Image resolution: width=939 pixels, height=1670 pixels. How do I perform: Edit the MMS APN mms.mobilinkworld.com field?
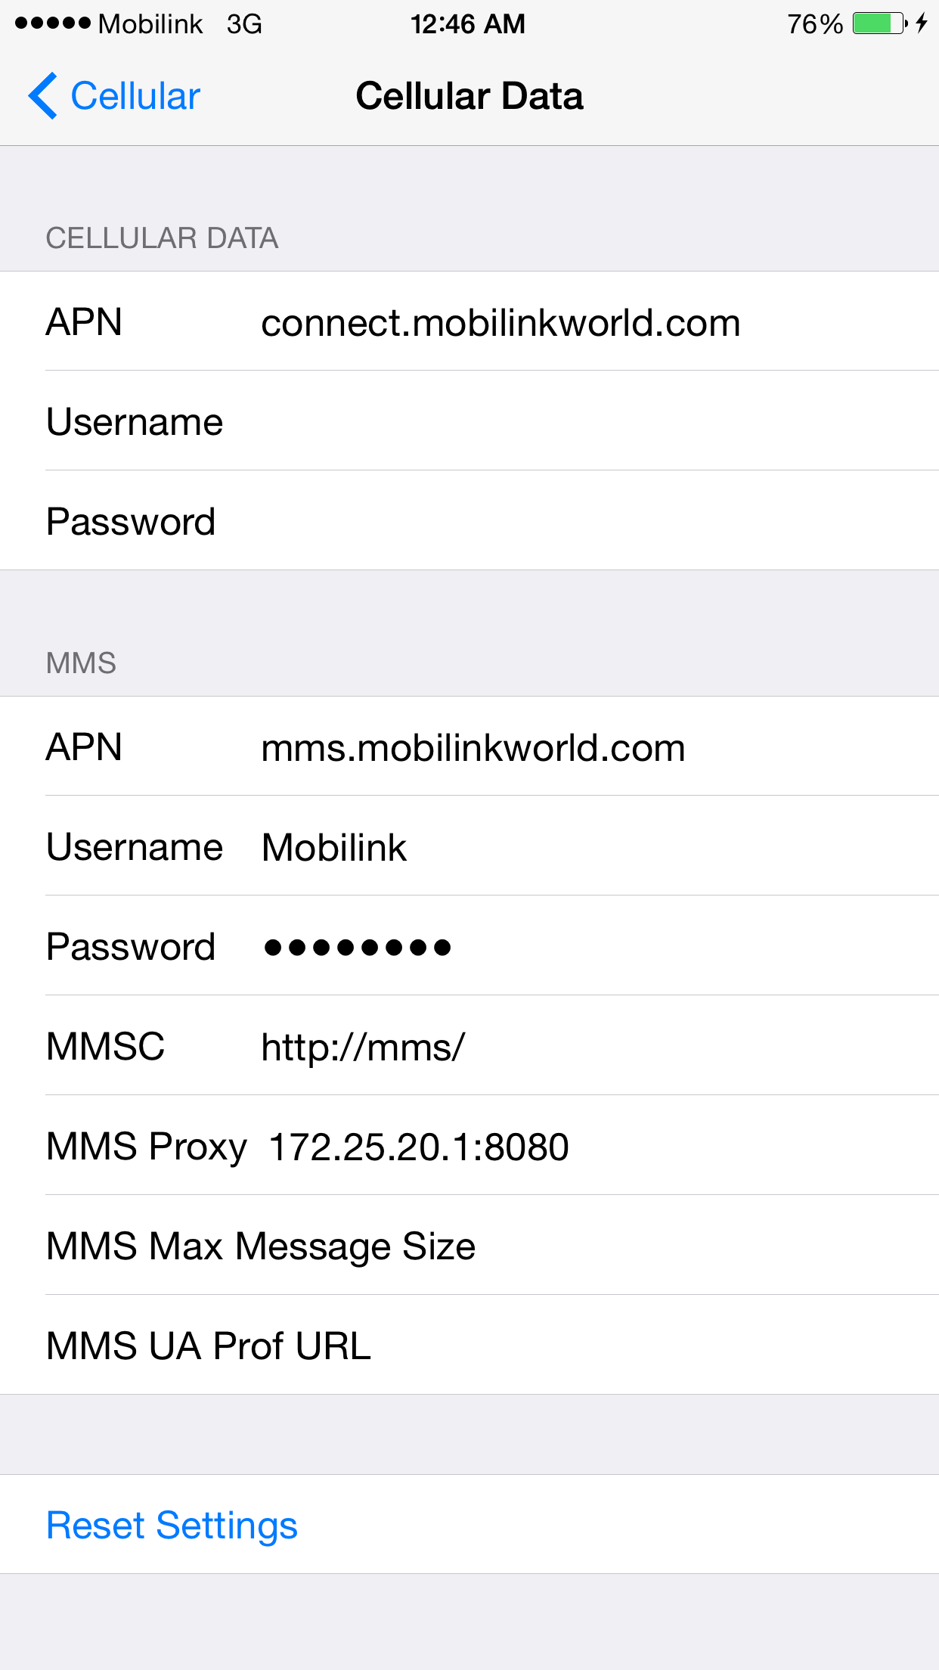(469, 747)
